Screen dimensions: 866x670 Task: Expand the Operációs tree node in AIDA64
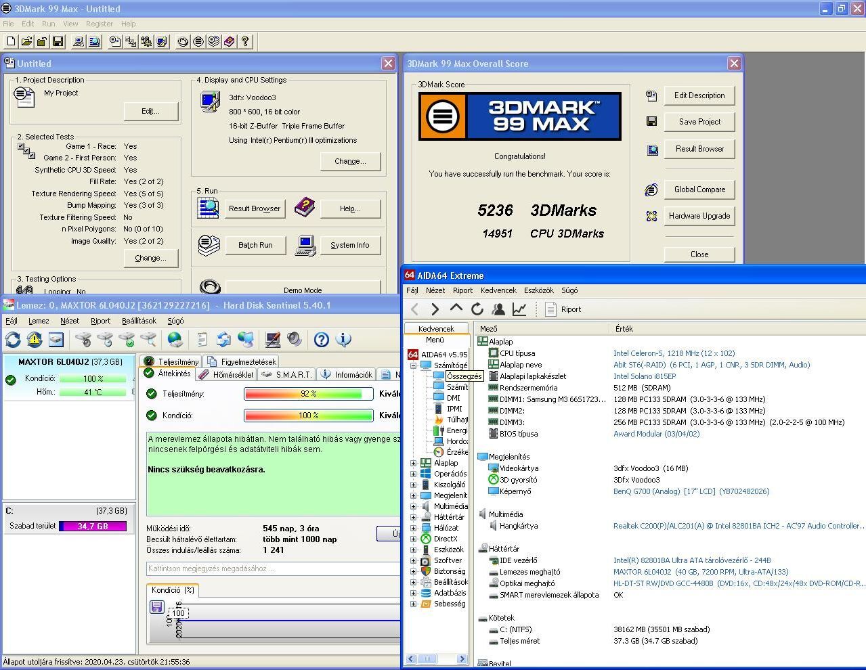413,474
